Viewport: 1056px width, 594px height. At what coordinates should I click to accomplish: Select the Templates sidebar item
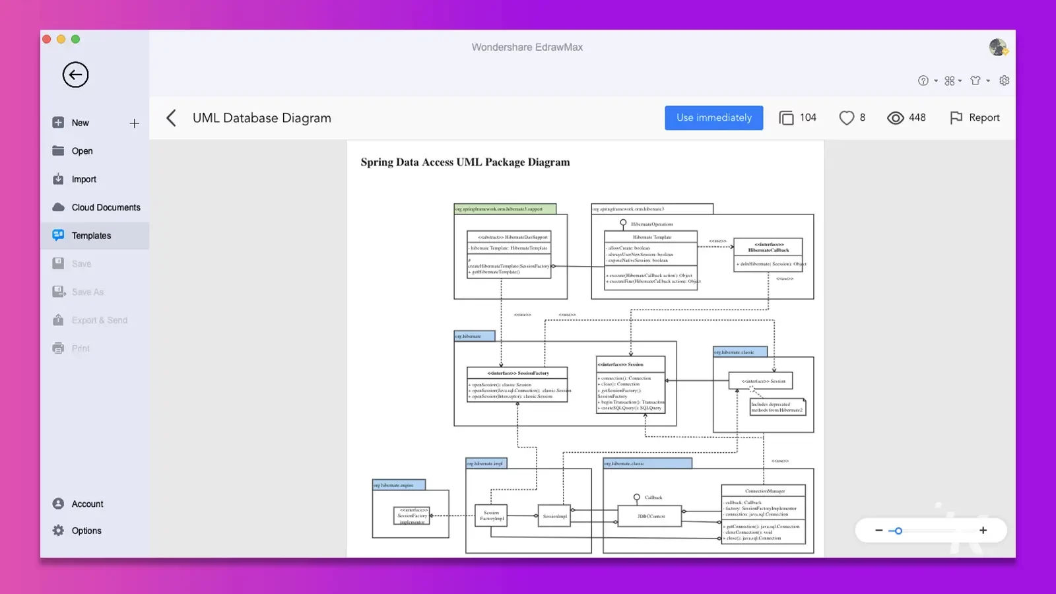pos(94,236)
